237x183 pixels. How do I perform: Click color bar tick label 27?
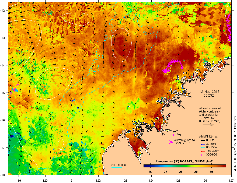tap(166, 172)
